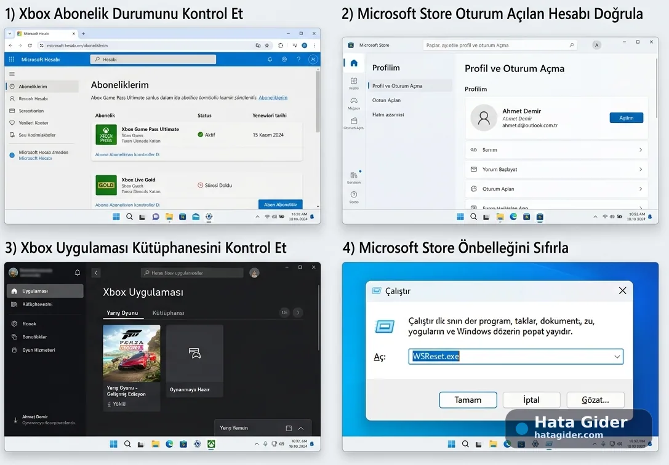Click the profile avatar A in Store titlebar
The image size is (669, 465).
(596, 45)
